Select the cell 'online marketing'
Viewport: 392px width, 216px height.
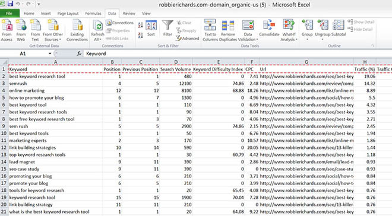(x=55, y=90)
